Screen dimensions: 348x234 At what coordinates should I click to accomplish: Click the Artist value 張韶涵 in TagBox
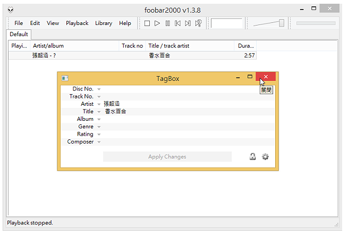tap(112, 104)
